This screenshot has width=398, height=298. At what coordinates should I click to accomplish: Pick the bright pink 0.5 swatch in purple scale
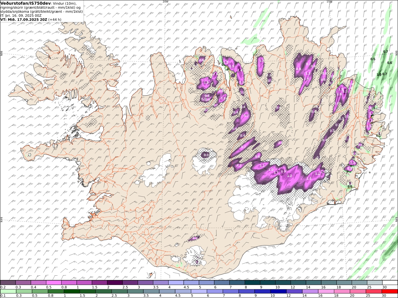click(x=53, y=283)
